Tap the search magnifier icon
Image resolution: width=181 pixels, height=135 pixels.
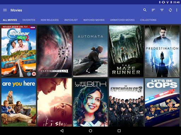[x=145, y=10]
